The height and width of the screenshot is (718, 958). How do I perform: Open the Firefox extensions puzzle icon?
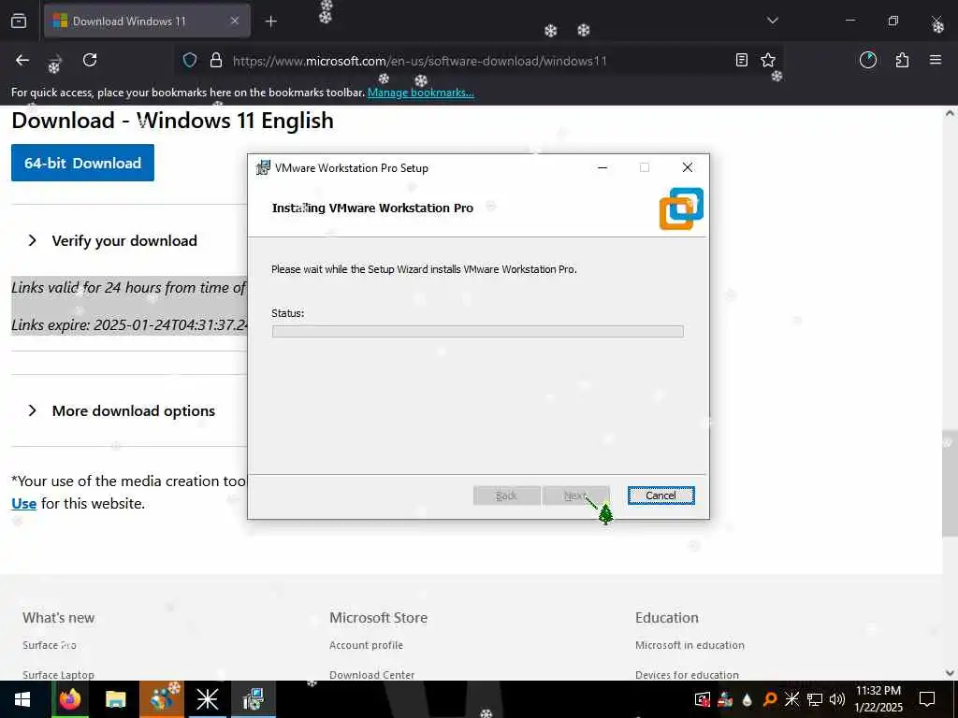(x=902, y=60)
